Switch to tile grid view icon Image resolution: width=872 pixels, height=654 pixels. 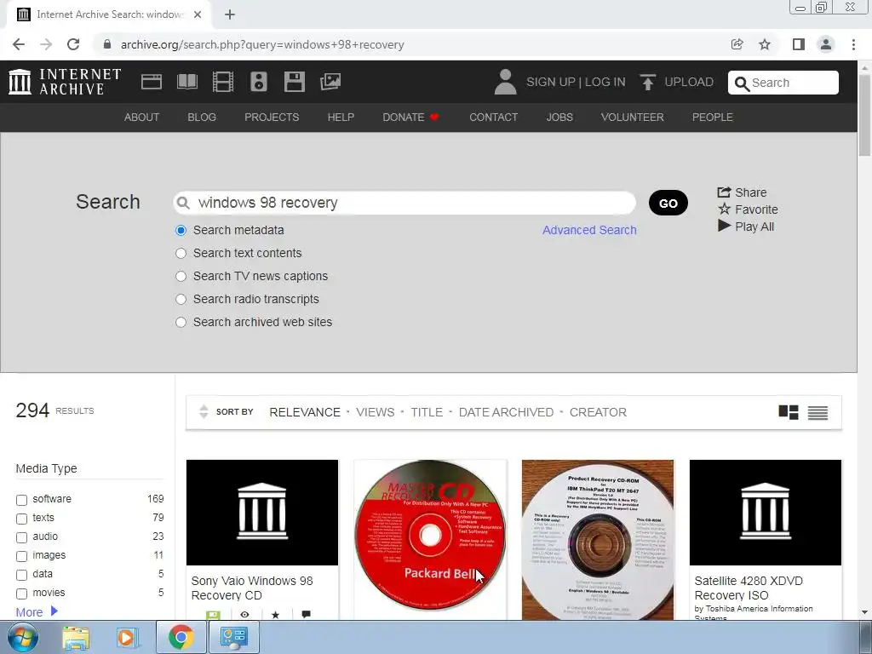(x=788, y=412)
